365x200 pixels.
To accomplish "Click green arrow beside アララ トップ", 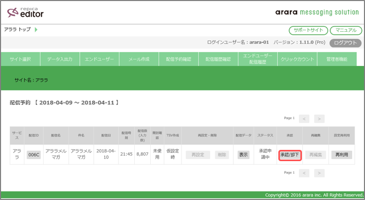I will click(x=36, y=30).
